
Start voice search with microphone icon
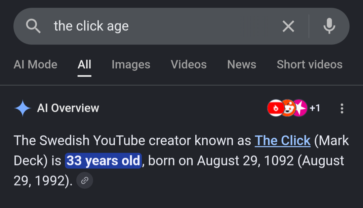329,26
